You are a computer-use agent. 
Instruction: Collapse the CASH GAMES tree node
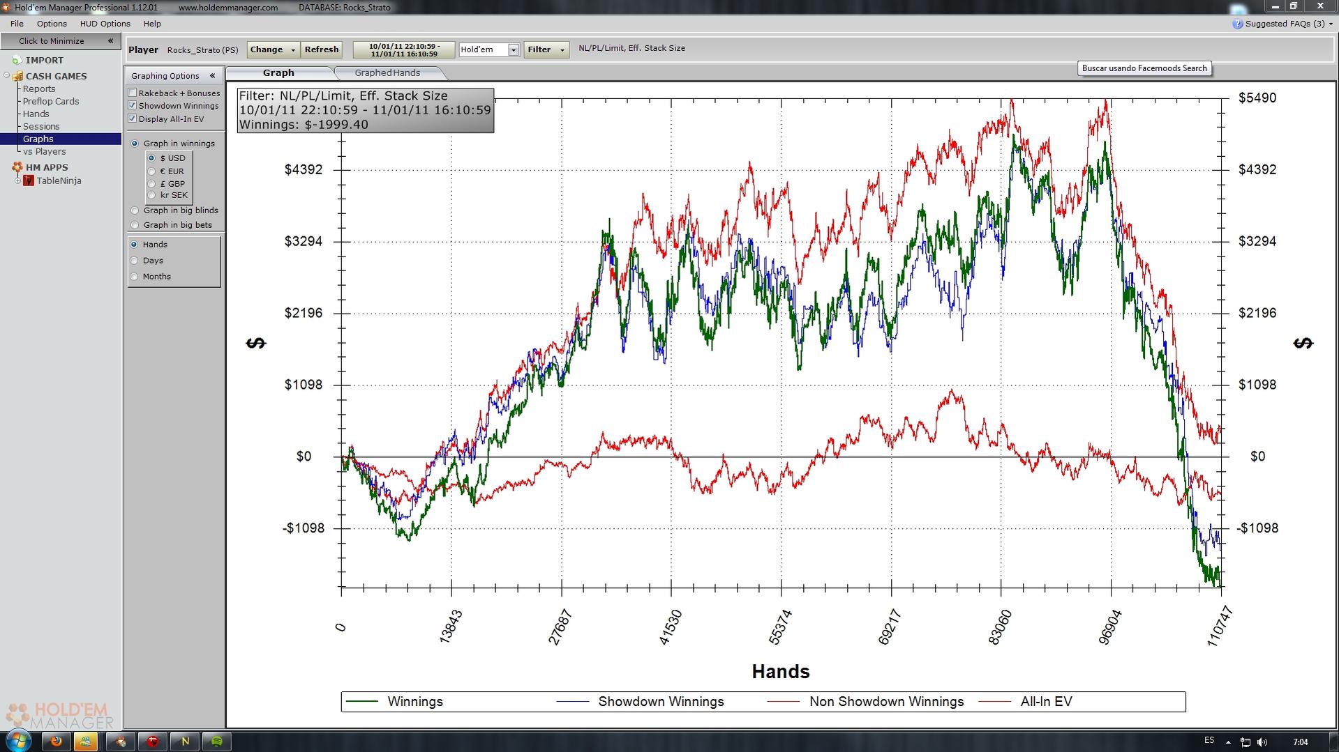7,76
